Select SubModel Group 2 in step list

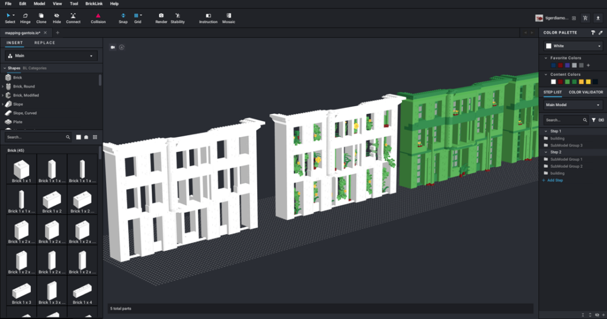pos(566,167)
